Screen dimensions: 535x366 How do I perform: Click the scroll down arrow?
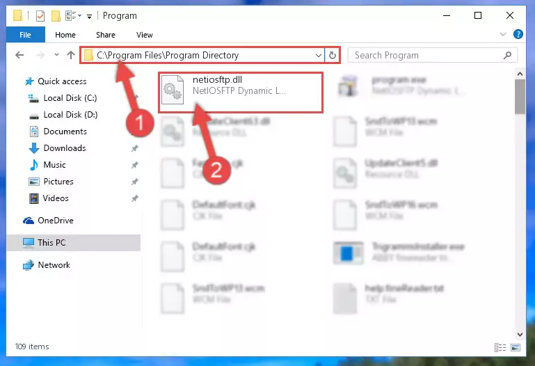coord(520,335)
